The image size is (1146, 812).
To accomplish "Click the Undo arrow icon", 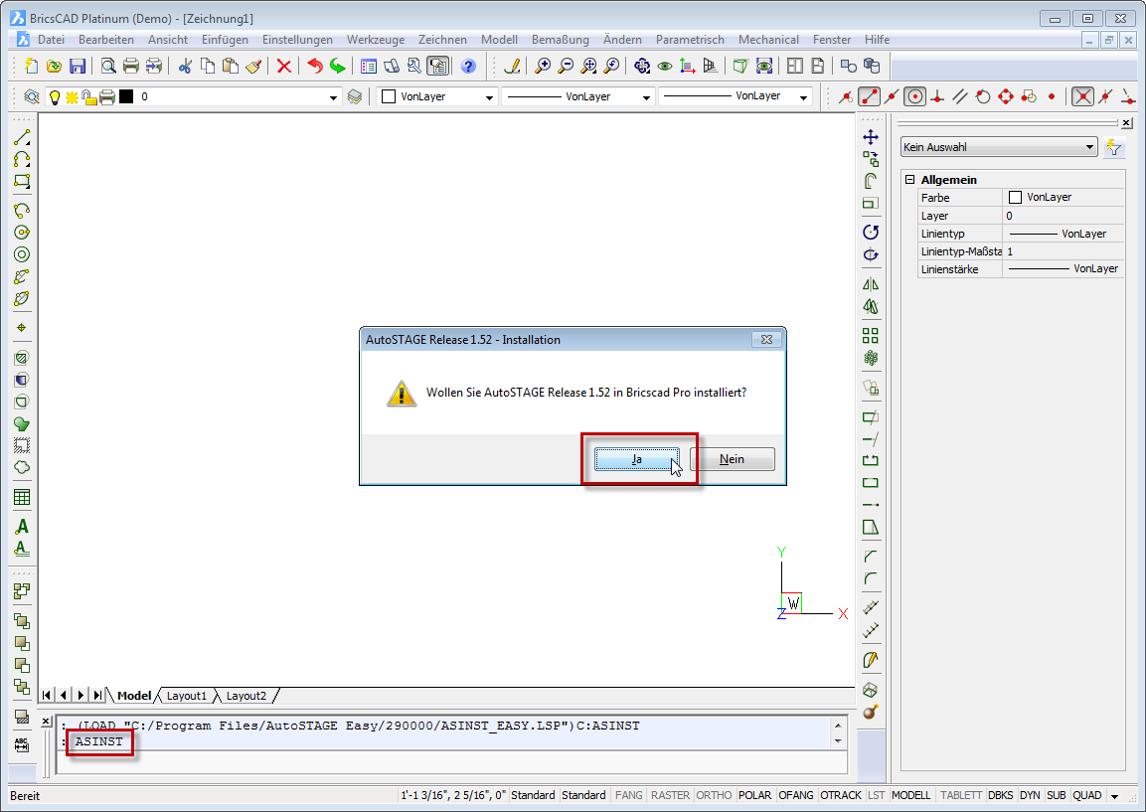I will tap(314, 67).
